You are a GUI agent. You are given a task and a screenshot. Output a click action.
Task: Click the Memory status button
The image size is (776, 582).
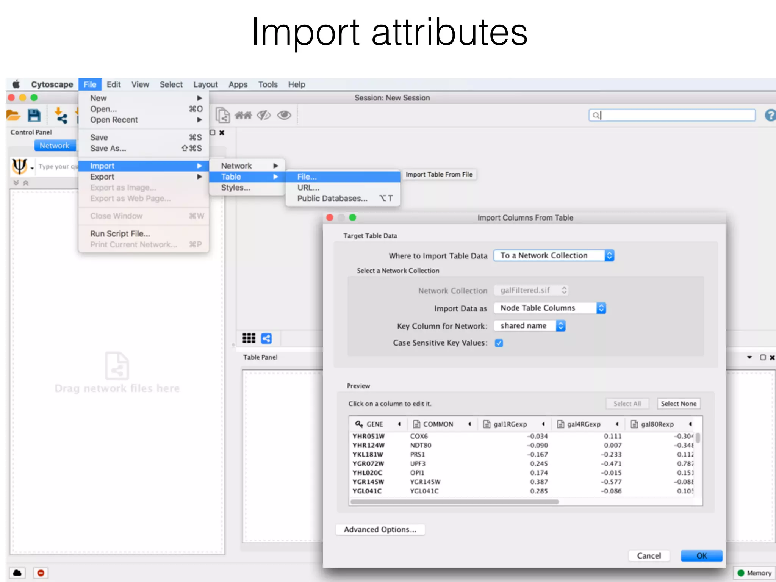click(x=754, y=573)
